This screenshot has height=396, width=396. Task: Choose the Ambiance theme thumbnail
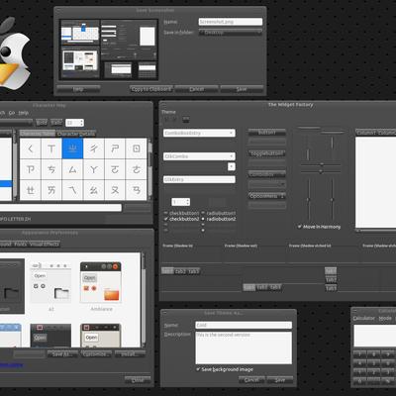point(101,282)
